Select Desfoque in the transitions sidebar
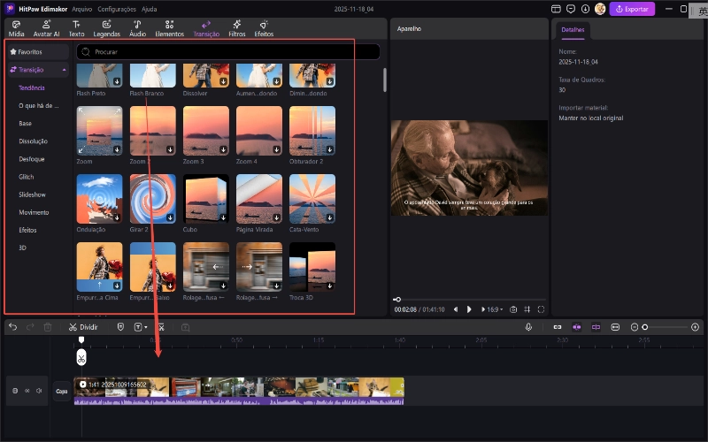 (31, 159)
